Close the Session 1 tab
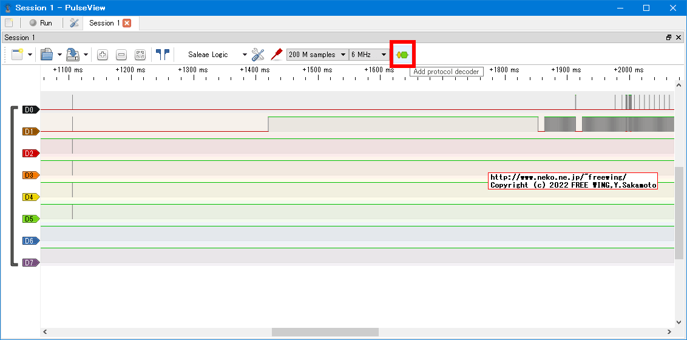The height and width of the screenshot is (340, 687). tap(127, 23)
